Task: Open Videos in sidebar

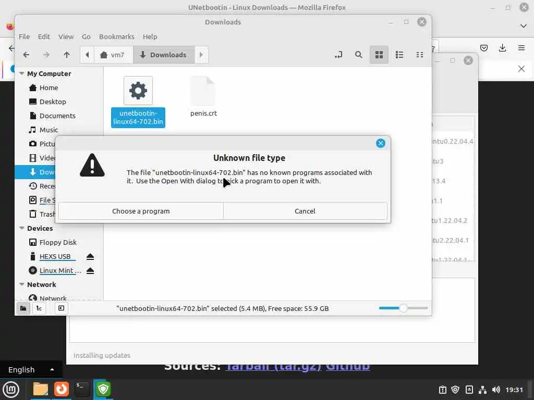Action: tap(42, 158)
